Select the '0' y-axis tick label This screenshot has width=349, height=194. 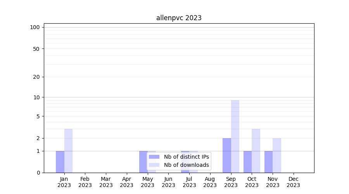[38, 173]
